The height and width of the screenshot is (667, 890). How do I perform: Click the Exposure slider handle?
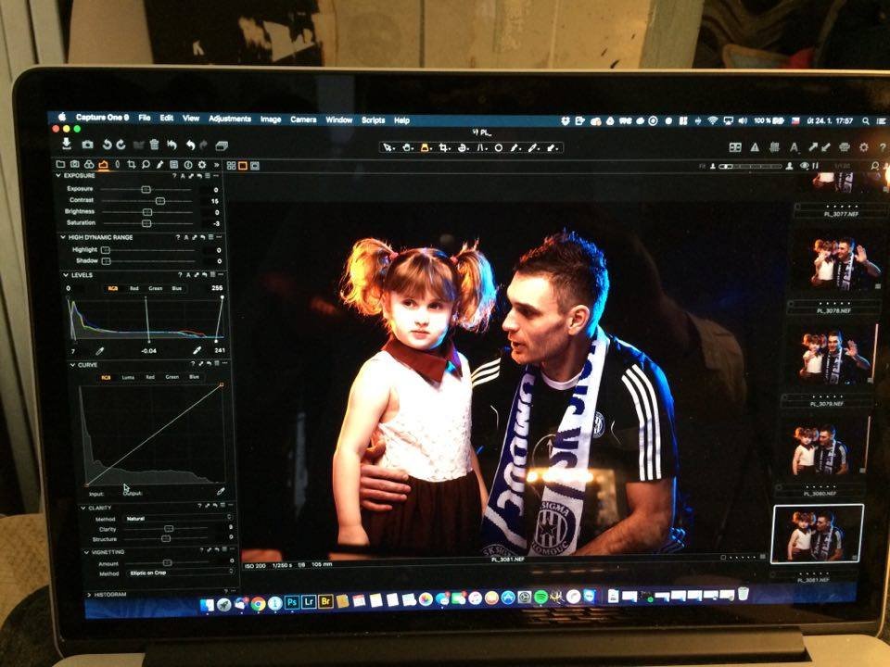pyautogui.click(x=146, y=189)
